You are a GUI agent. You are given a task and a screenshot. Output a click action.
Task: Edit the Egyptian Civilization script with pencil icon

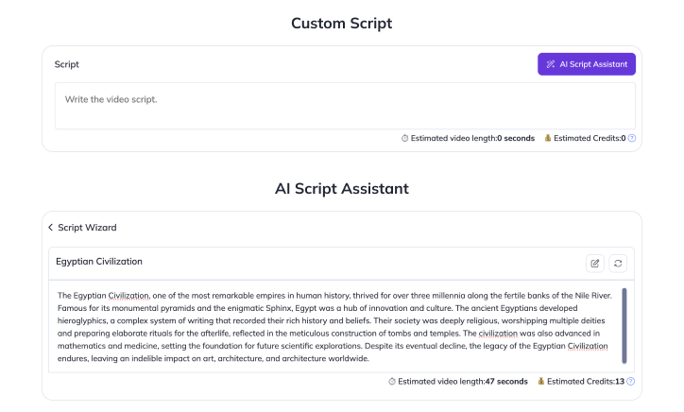(x=594, y=263)
